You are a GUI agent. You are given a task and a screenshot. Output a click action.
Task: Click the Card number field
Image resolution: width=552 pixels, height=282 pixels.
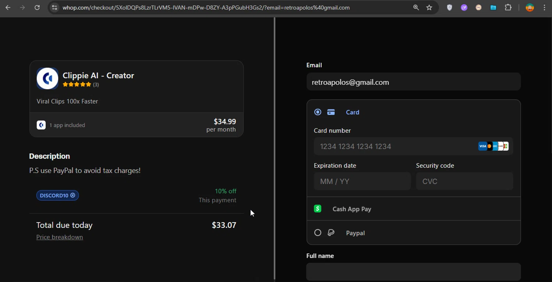click(x=414, y=146)
